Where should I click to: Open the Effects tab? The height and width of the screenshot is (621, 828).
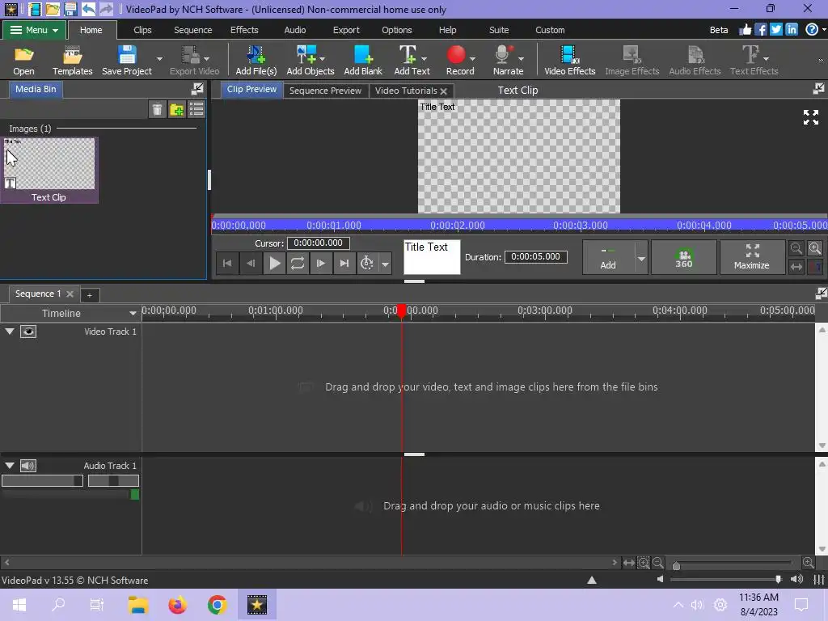[244, 30]
